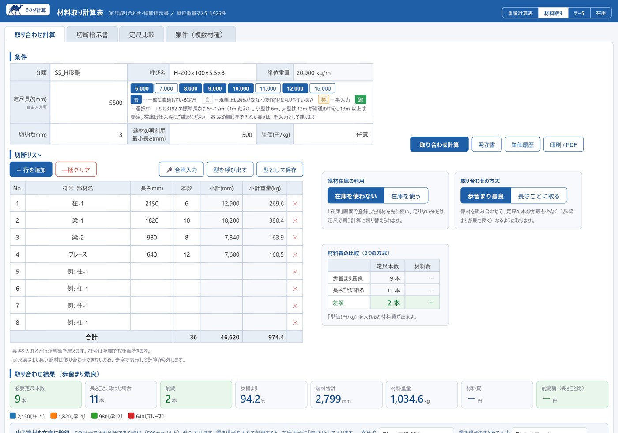Click the 単価(円/kg) input field
Image resolution: width=618 pixels, height=433 pixels.
[x=333, y=134]
